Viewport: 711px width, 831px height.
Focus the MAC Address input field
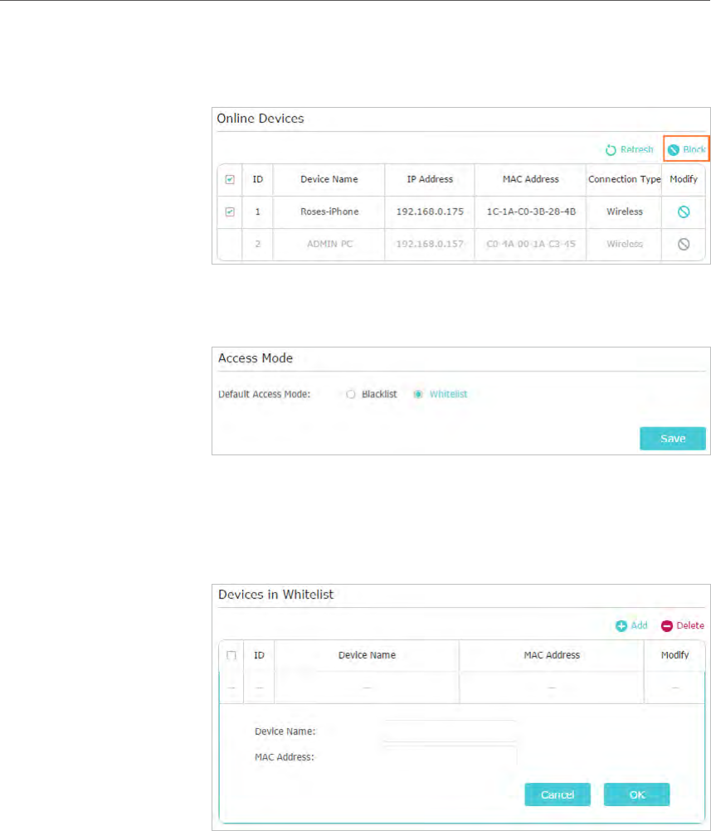click(449, 757)
